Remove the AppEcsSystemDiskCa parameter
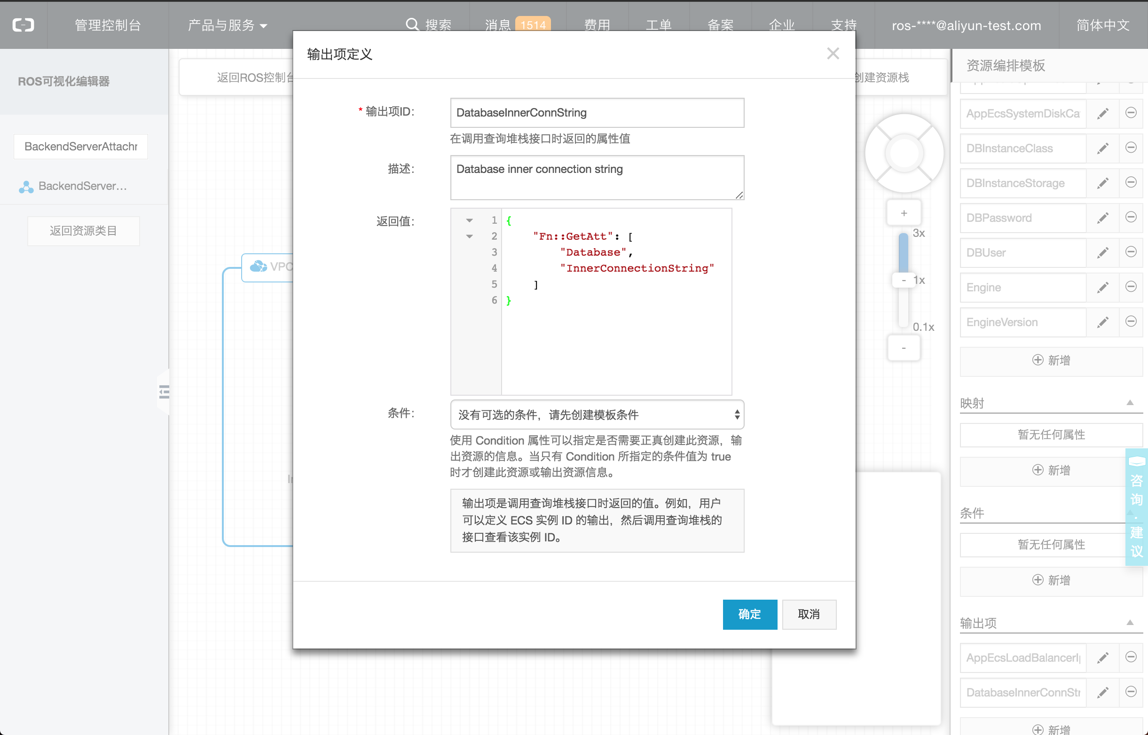The image size is (1148, 735). [x=1130, y=113]
